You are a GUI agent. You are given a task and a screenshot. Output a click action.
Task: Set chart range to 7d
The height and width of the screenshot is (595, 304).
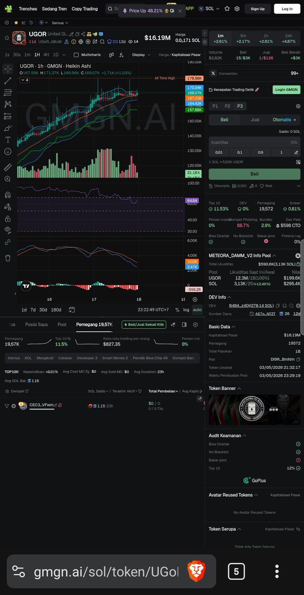(33, 310)
